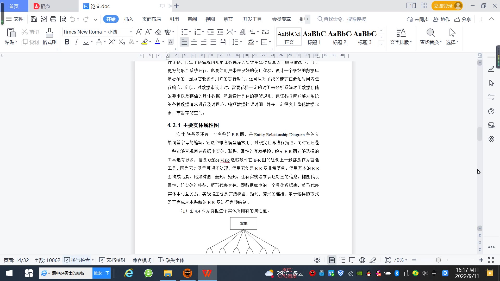Open the font size dropdown
This screenshot has width=500, height=281.
pyautogui.click(x=131, y=32)
